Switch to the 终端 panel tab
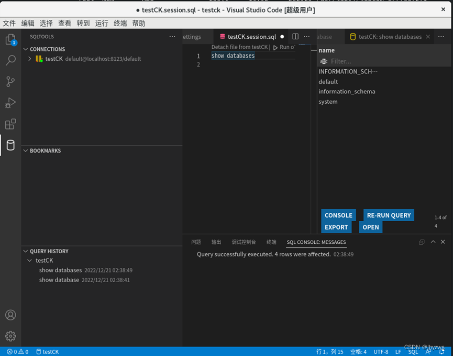Image resolution: width=453 pixels, height=356 pixels. click(x=271, y=242)
